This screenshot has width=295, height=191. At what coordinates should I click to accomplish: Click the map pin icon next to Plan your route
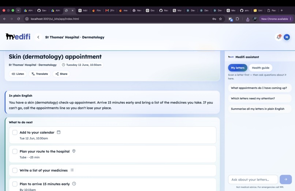74,151
